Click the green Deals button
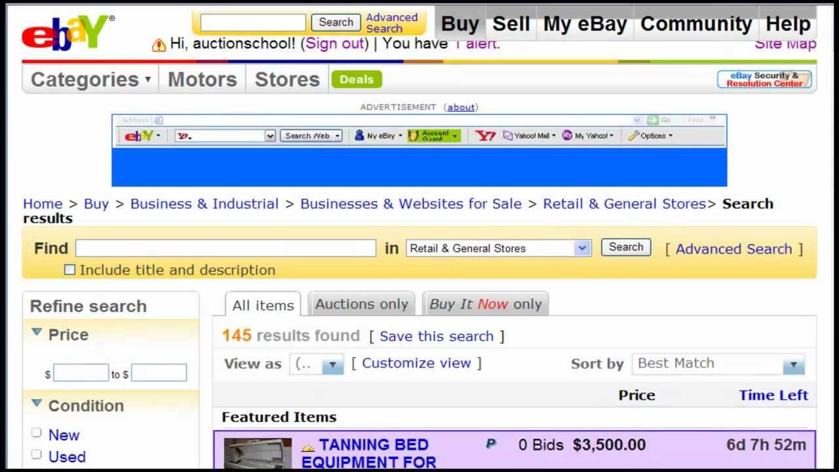Screen dimensions: 839x472 coord(357,79)
